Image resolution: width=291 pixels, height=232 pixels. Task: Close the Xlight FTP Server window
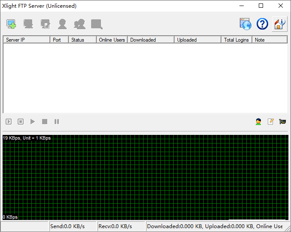(x=280, y=6)
